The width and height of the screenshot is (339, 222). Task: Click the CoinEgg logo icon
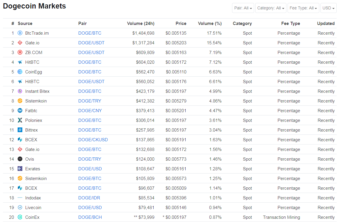click(x=20, y=72)
